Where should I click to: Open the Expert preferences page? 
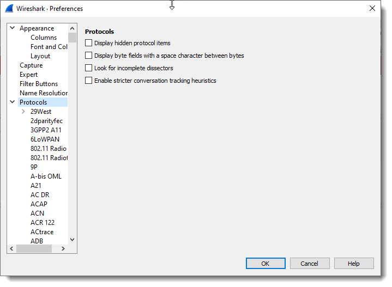[x=29, y=75]
